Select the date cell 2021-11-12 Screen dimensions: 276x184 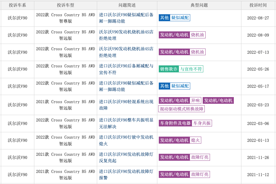(x=258, y=175)
